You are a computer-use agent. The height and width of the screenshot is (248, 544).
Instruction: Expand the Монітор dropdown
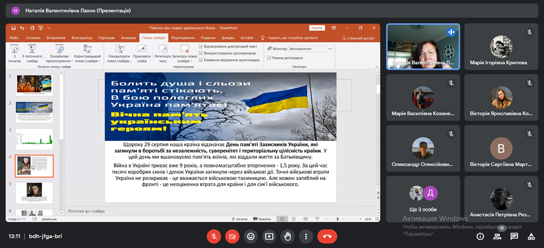tap(331, 49)
